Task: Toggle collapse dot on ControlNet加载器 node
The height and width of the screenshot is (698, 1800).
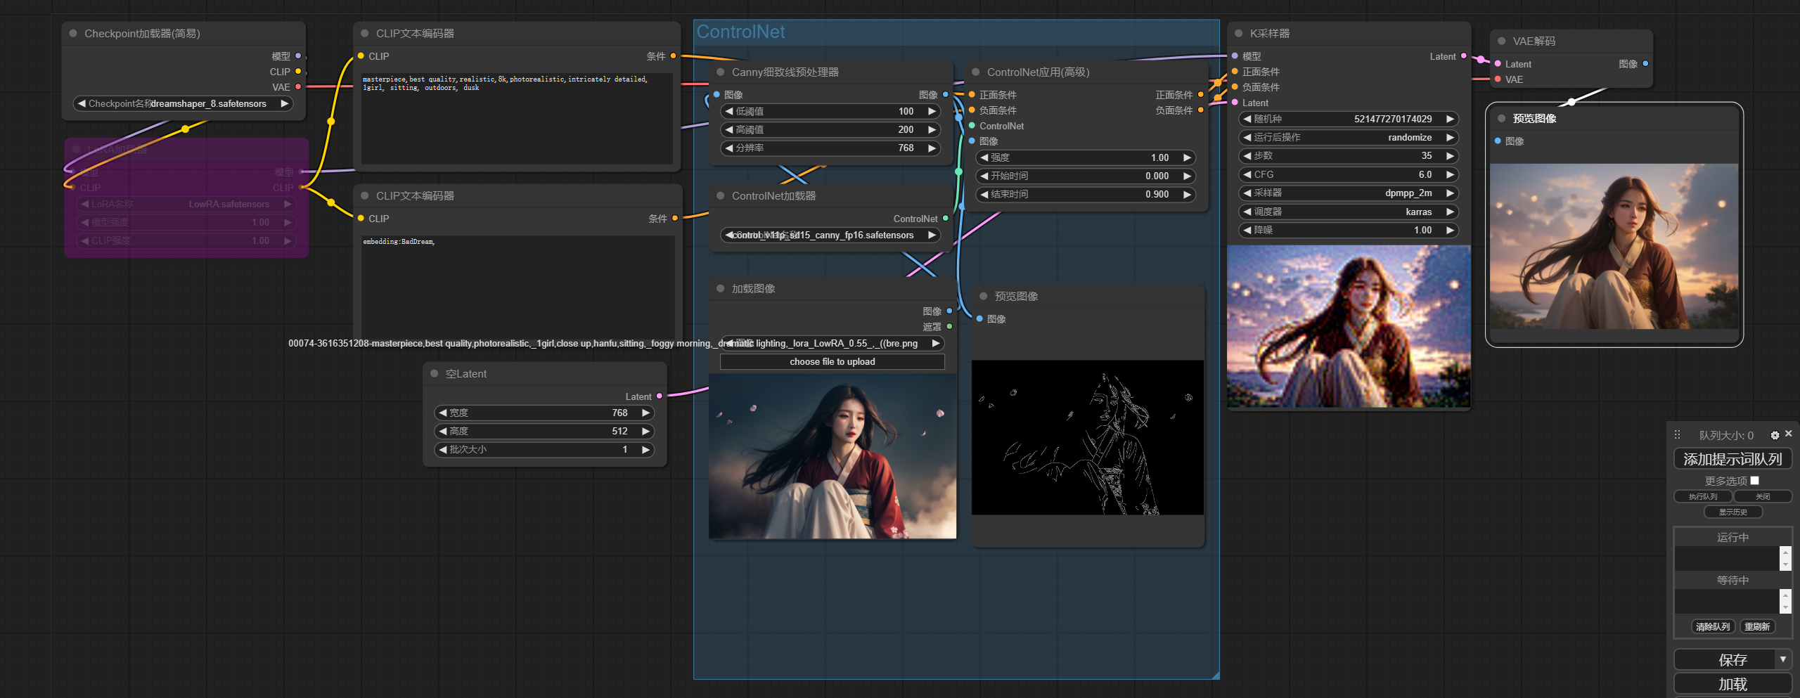Action: 720,195
